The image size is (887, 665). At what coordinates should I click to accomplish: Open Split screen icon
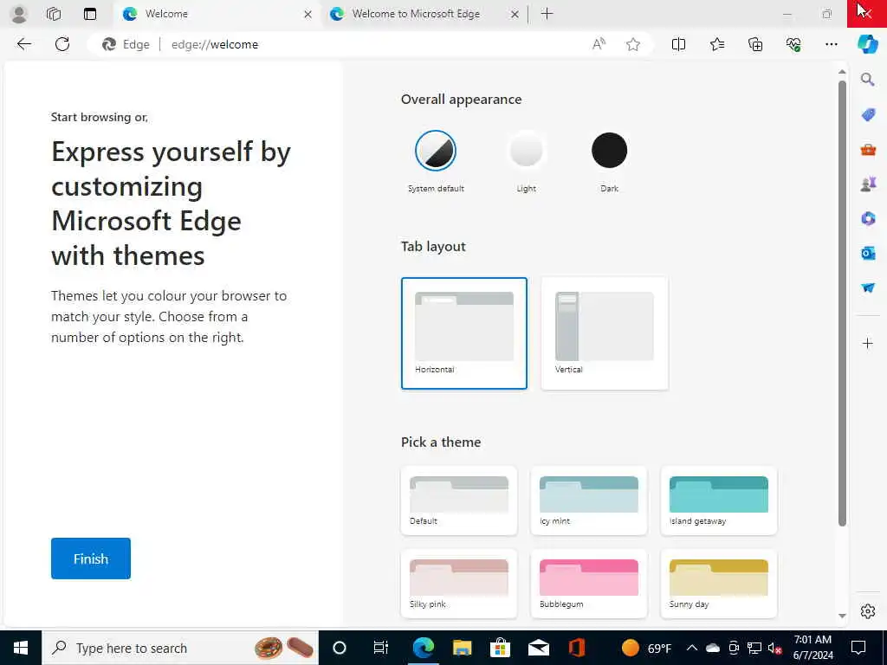[678, 44]
